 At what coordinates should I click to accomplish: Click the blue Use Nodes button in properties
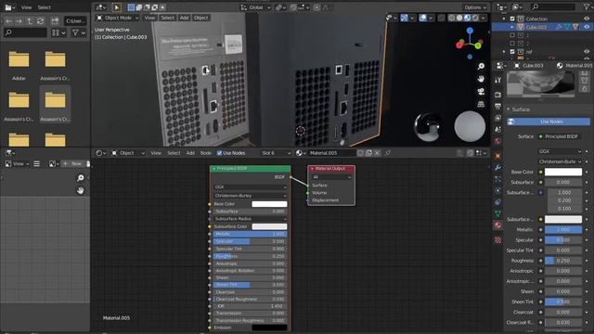(x=549, y=122)
